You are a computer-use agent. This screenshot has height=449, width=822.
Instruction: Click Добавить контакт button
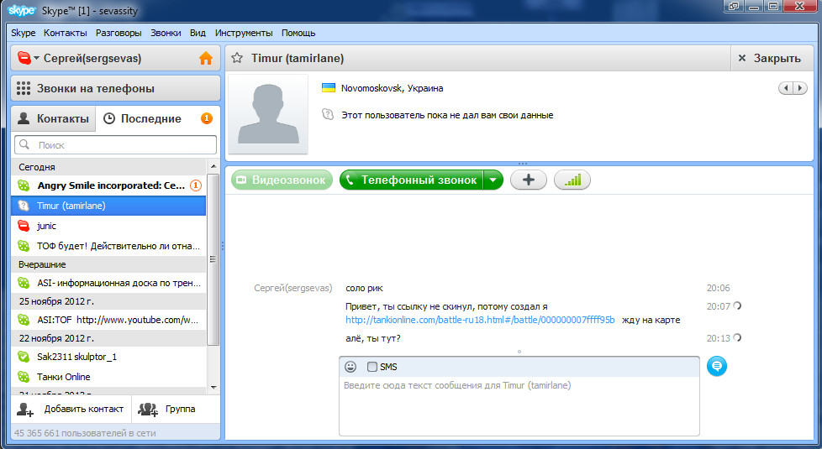click(71, 410)
